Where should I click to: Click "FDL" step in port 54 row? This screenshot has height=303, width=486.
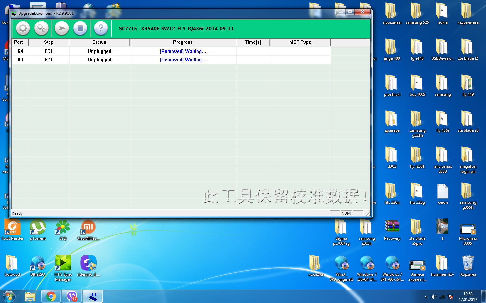pyautogui.click(x=49, y=51)
